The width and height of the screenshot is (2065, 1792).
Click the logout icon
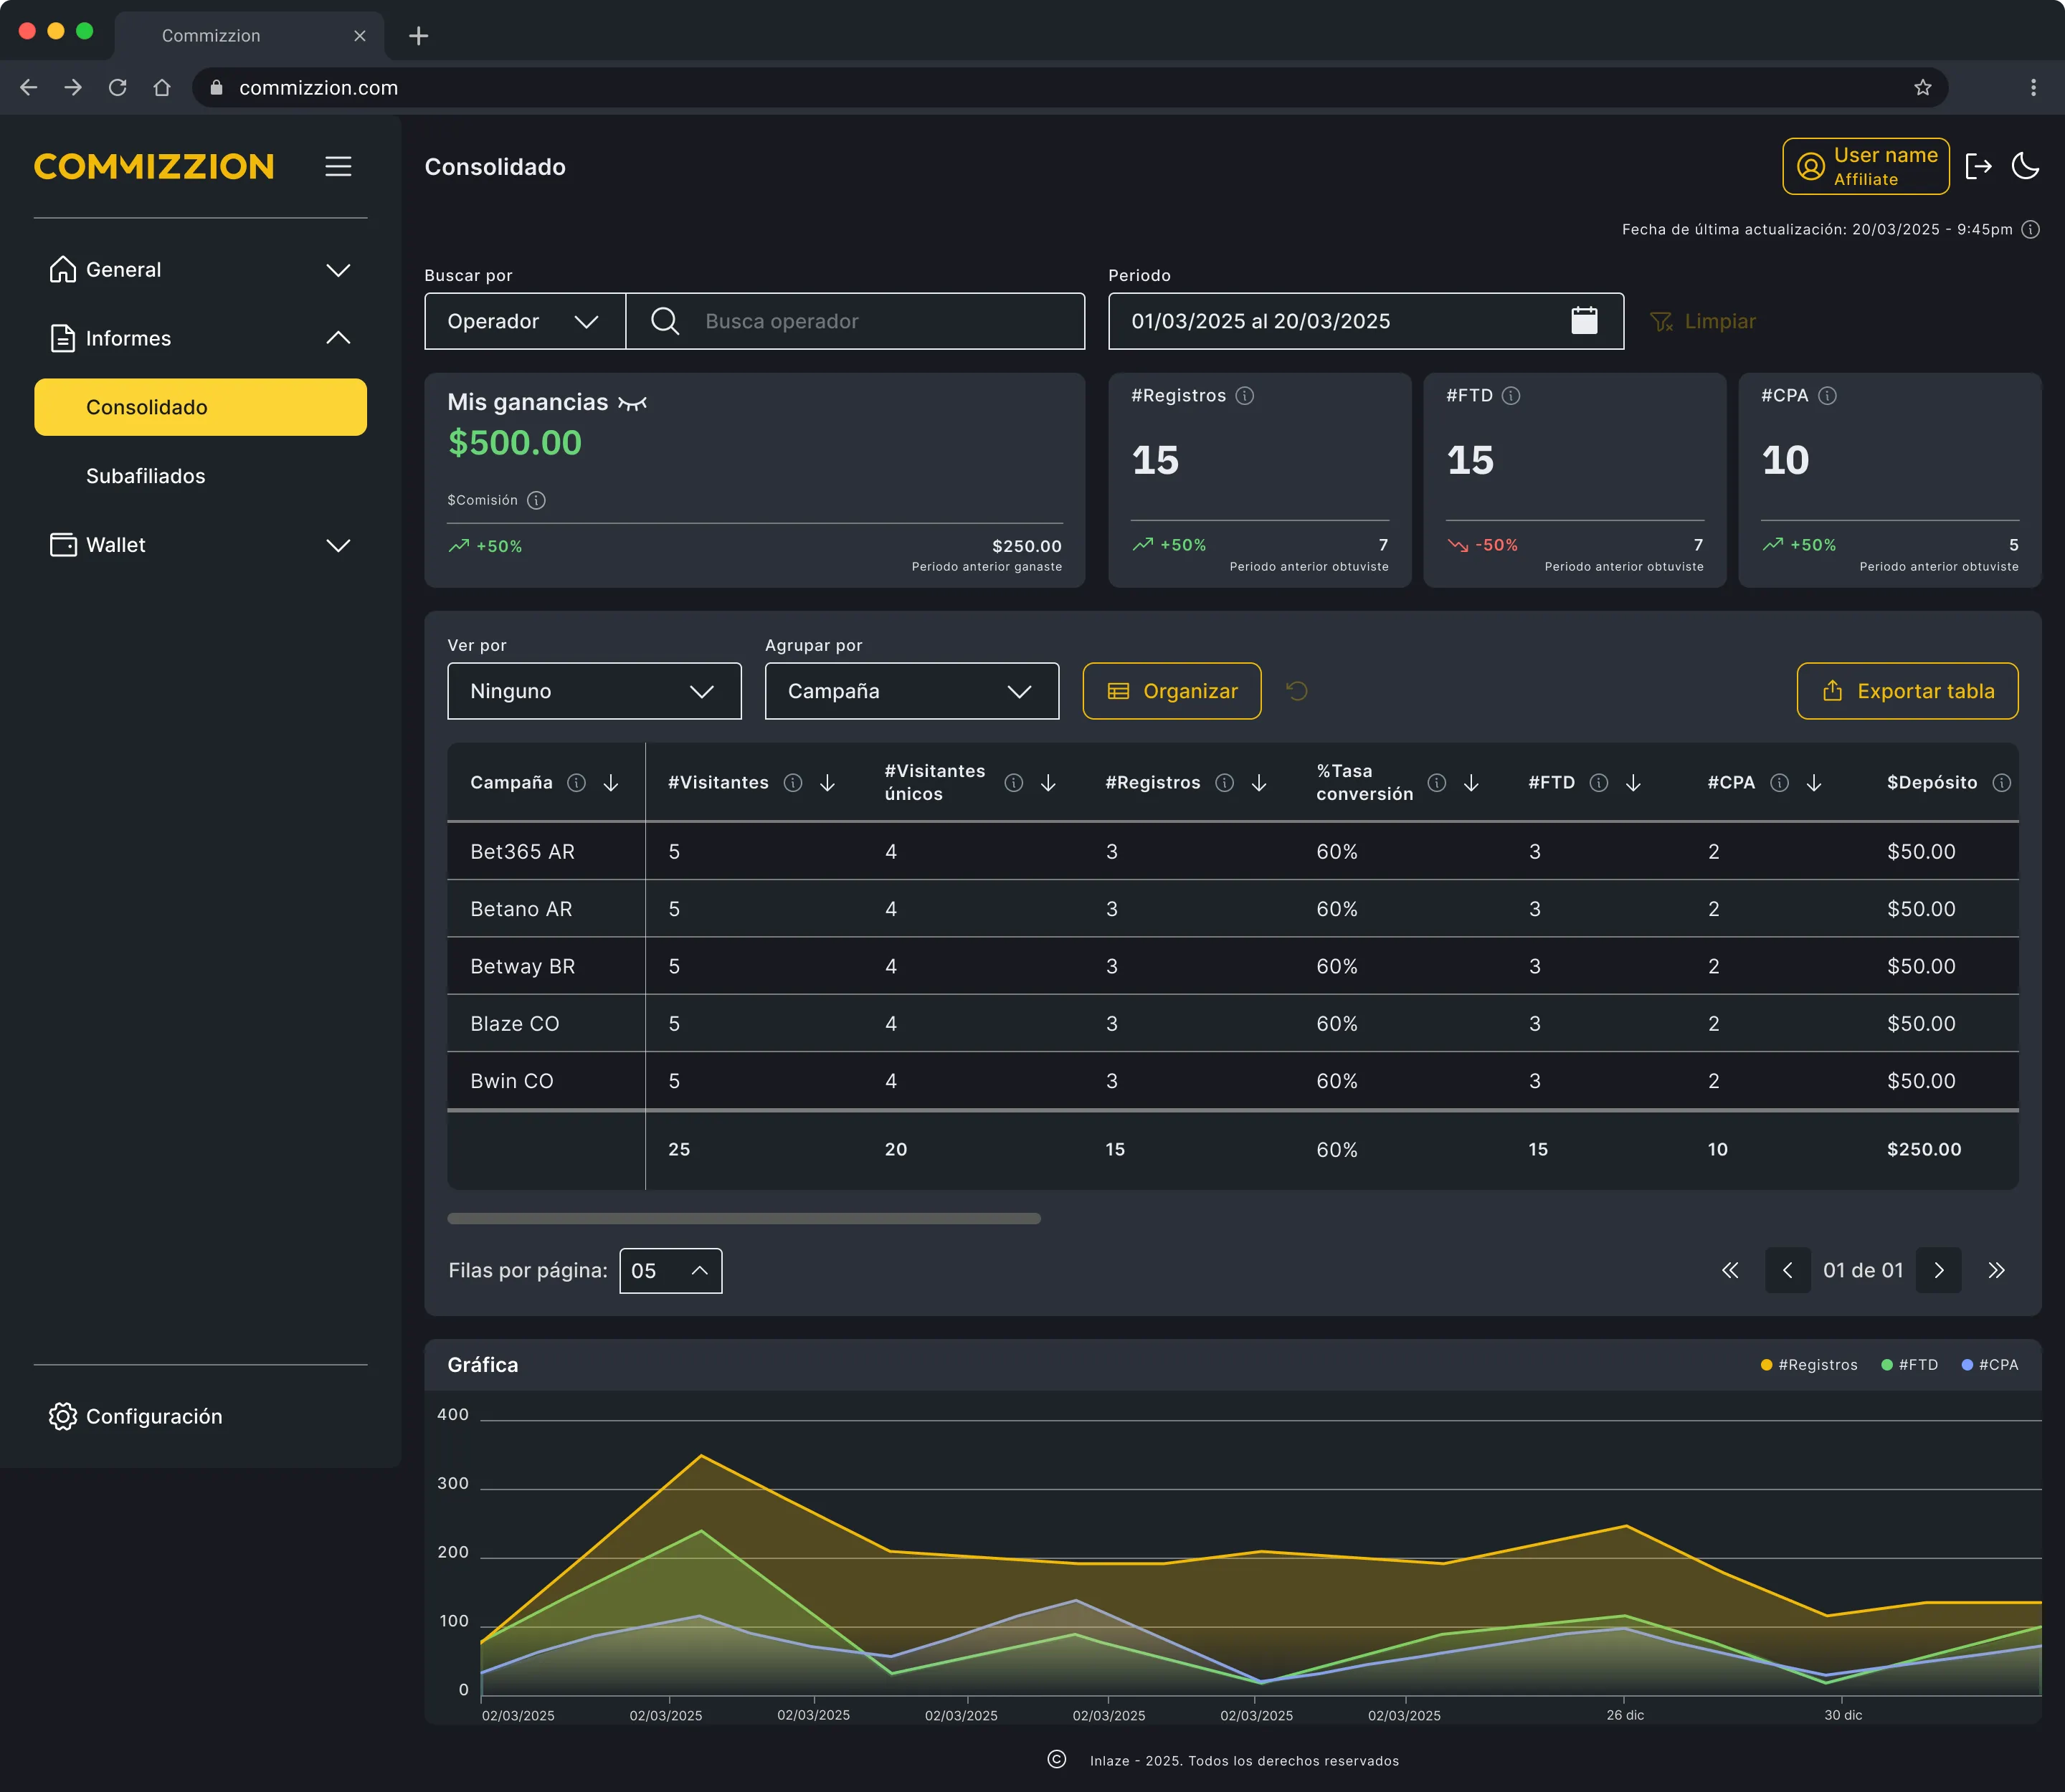tap(1978, 166)
